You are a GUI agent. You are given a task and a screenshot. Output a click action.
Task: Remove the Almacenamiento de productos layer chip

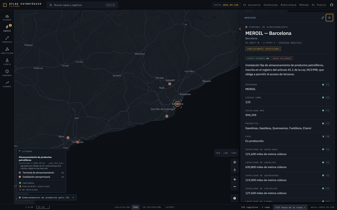click(x=73, y=197)
